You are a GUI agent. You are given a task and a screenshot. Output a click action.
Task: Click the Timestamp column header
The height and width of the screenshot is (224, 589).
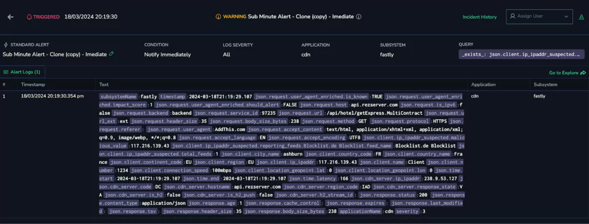(33, 84)
